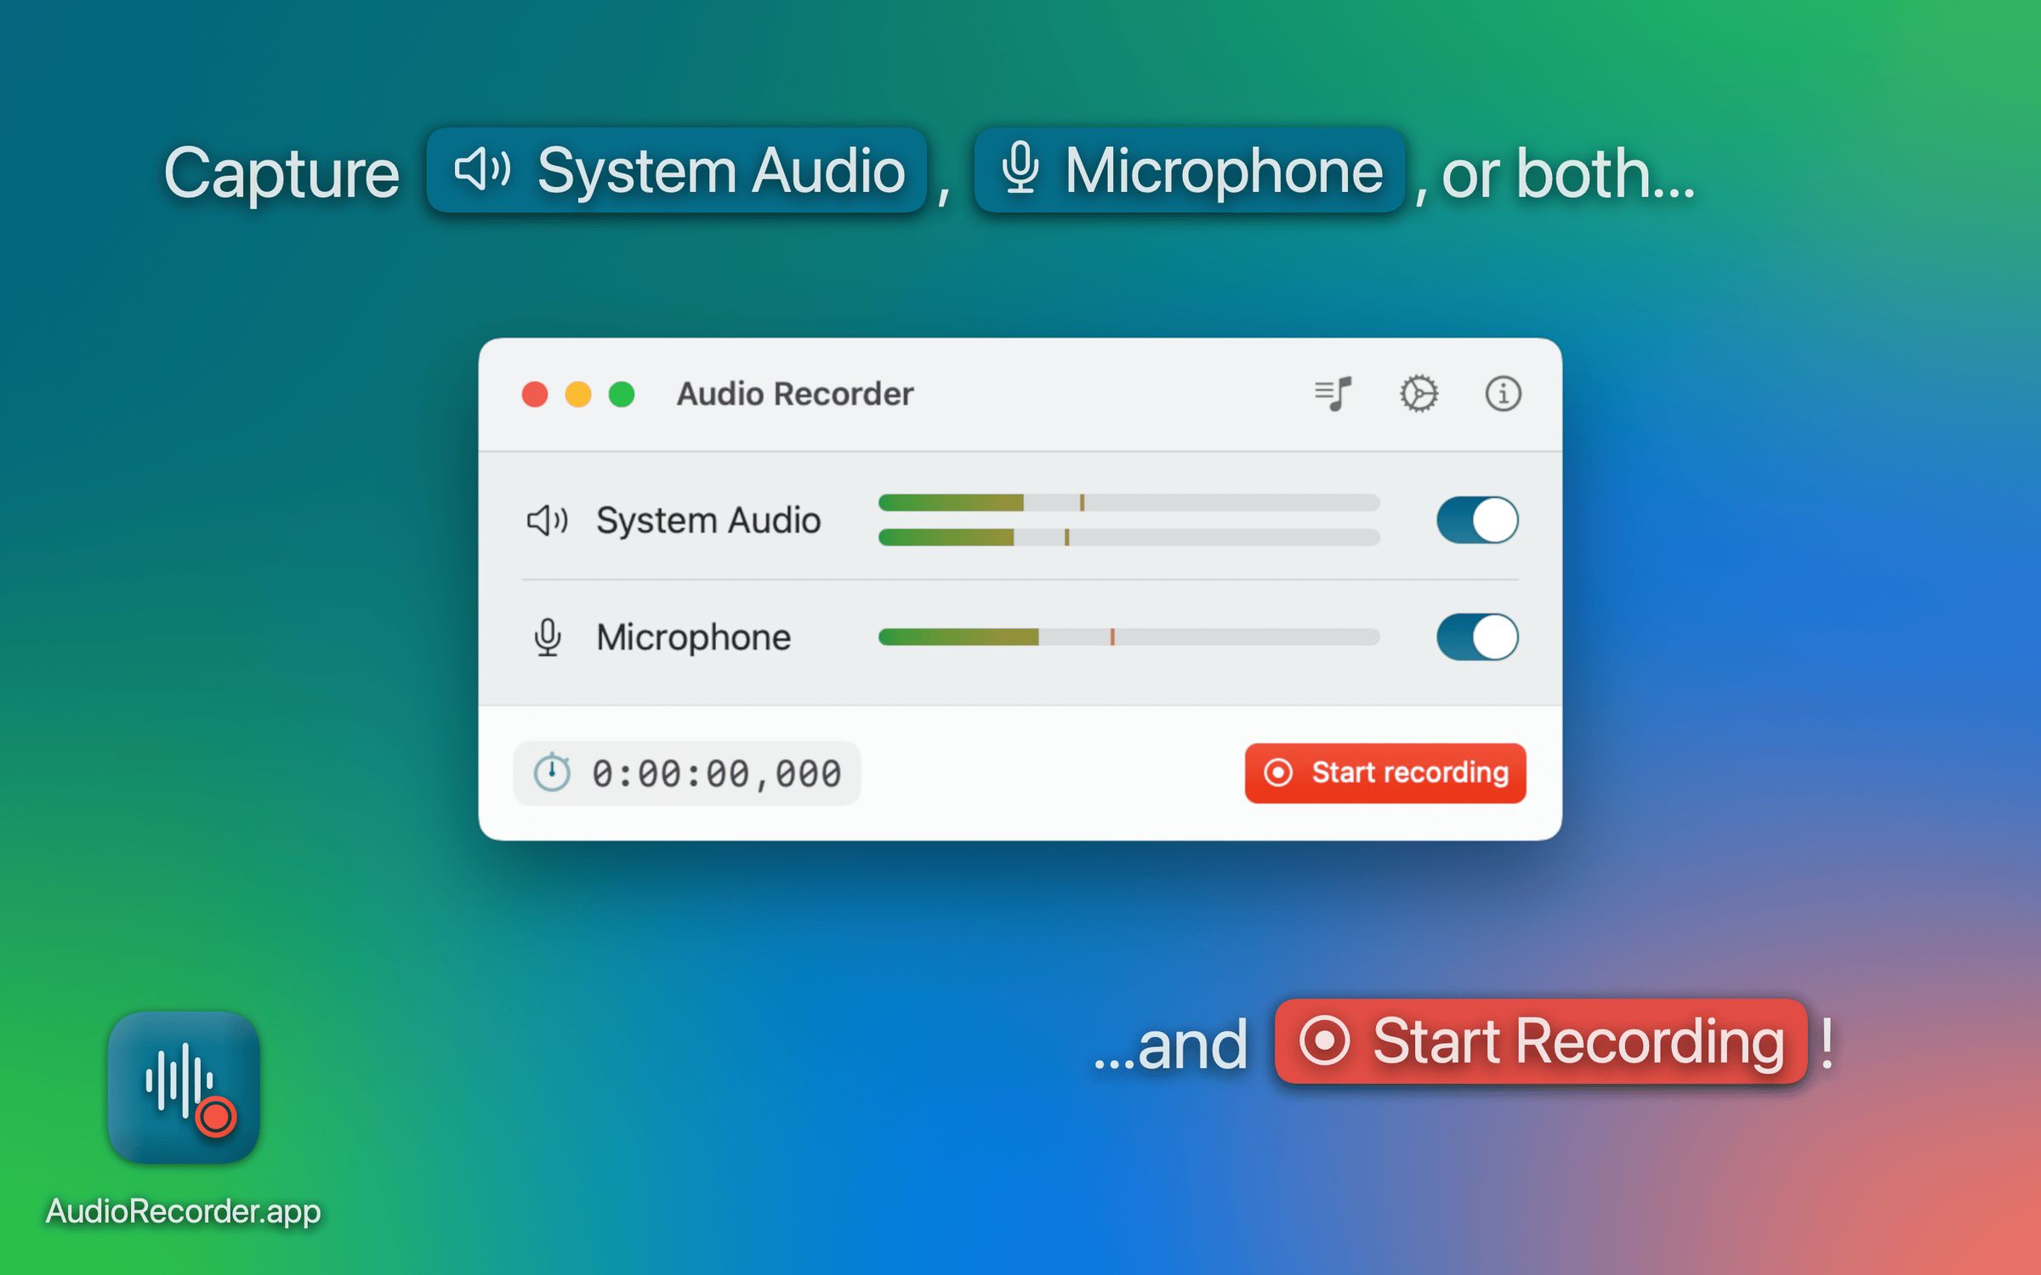The height and width of the screenshot is (1275, 2041).
Task: Open the recordings list via the music note icon
Action: point(1331,394)
